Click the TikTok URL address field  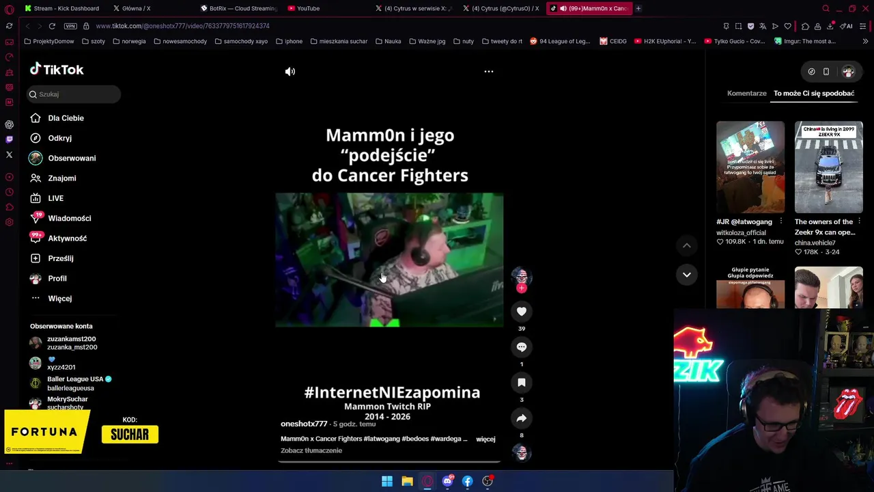(182, 26)
